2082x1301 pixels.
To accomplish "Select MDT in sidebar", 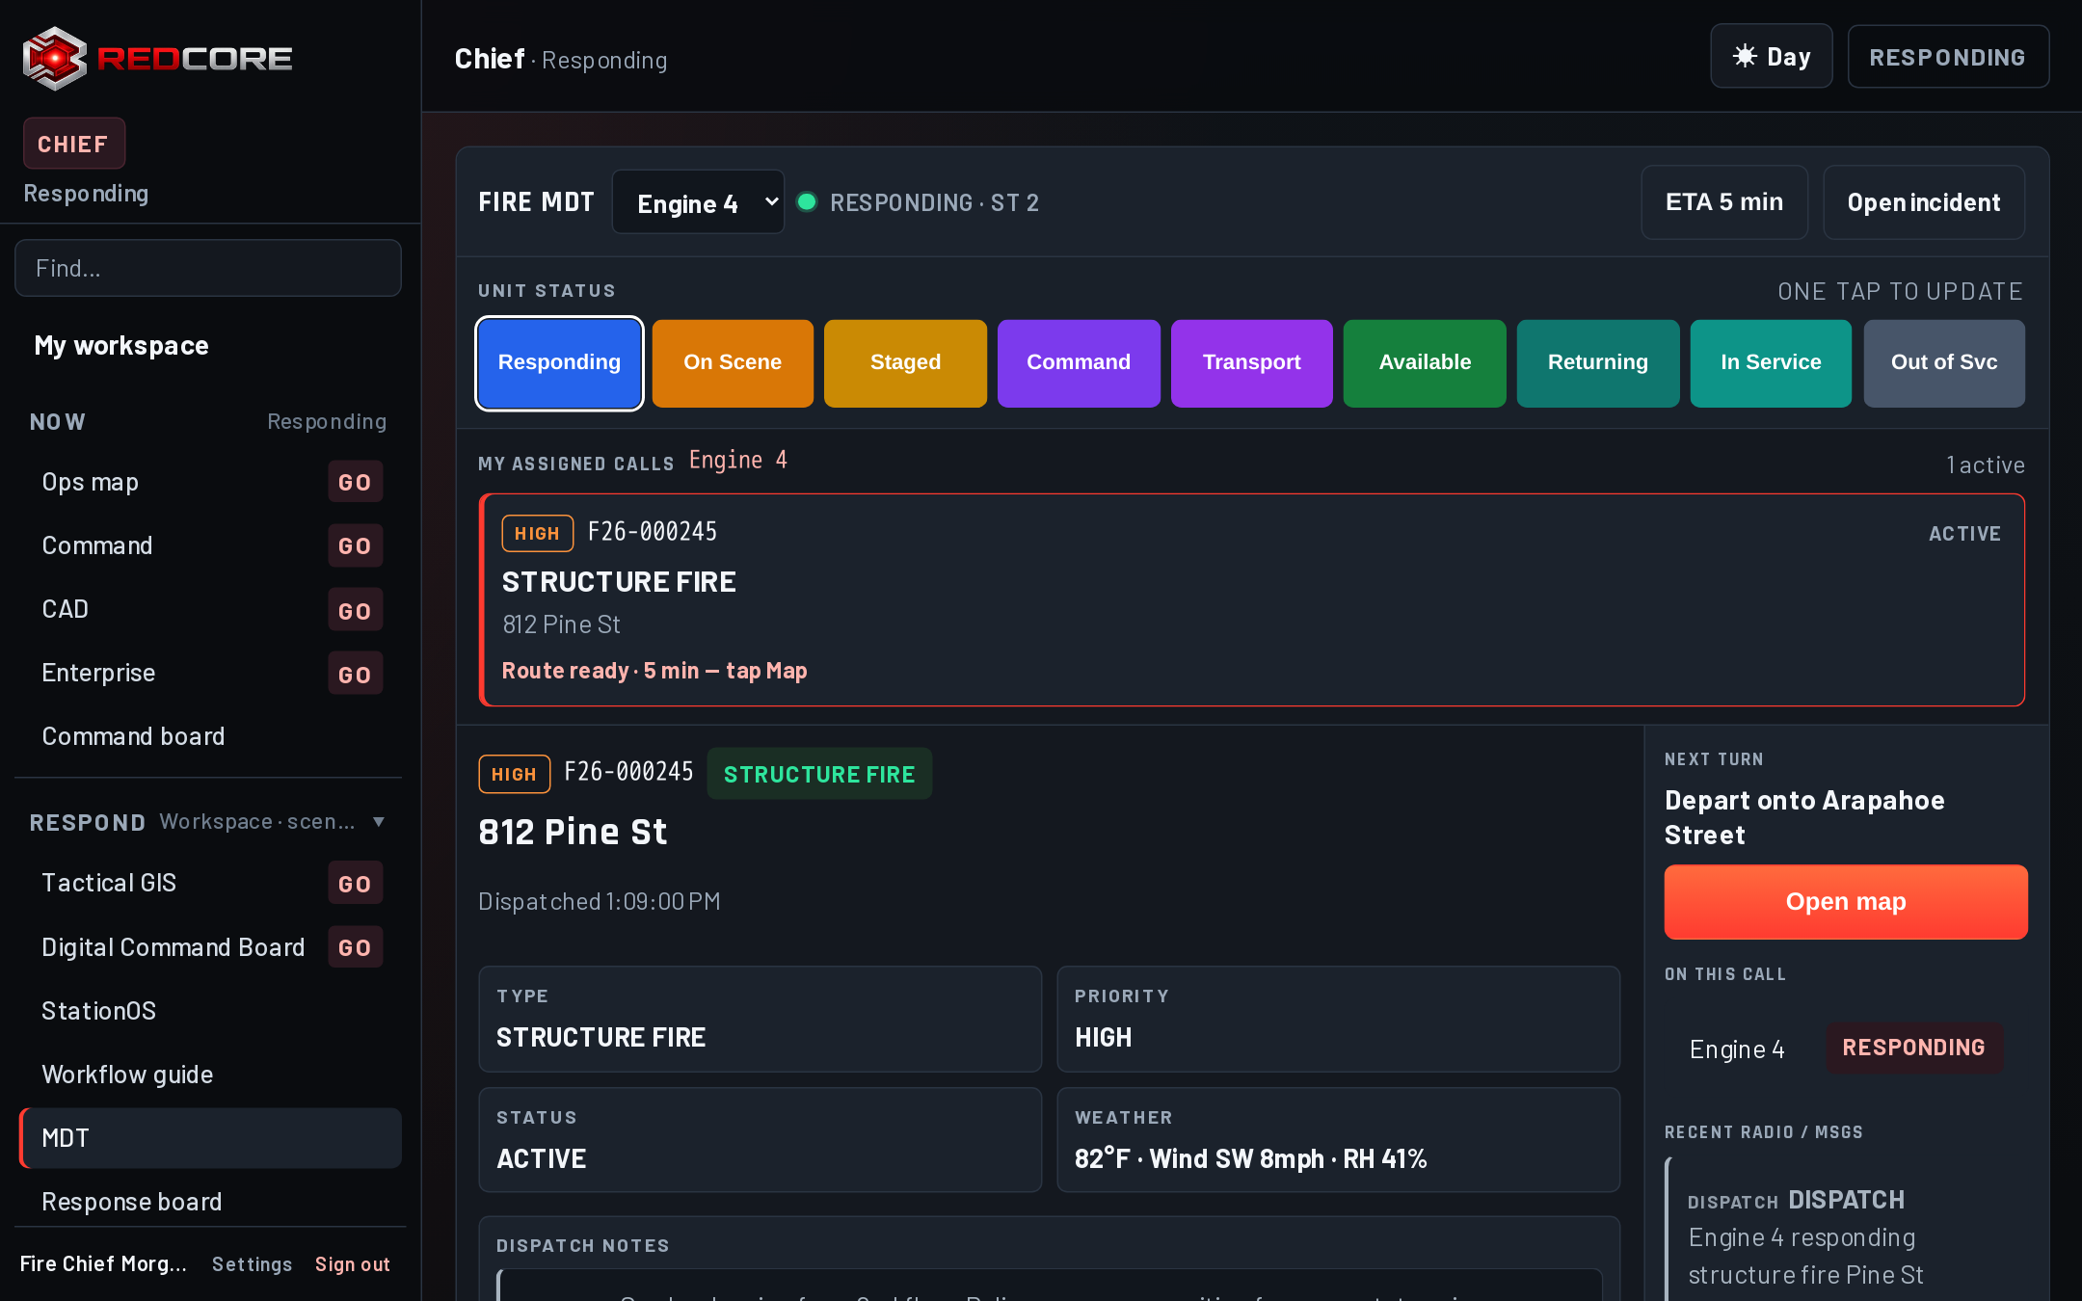I will (x=210, y=1138).
